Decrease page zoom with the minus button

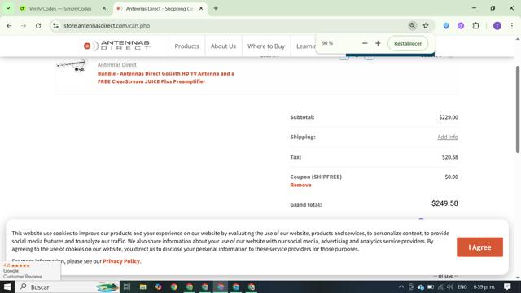(x=365, y=43)
